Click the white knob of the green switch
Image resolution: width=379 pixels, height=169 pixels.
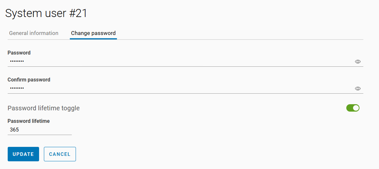click(x=356, y=108)
